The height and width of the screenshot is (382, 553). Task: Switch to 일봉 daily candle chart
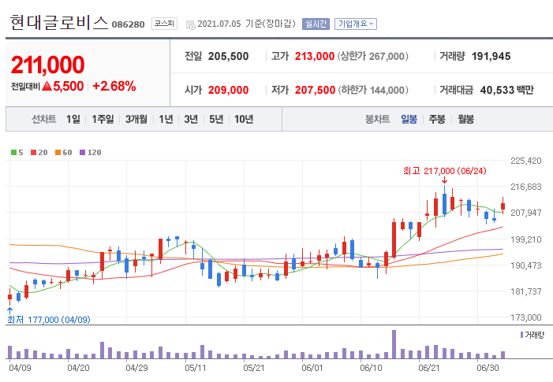(x=409, y=120)
